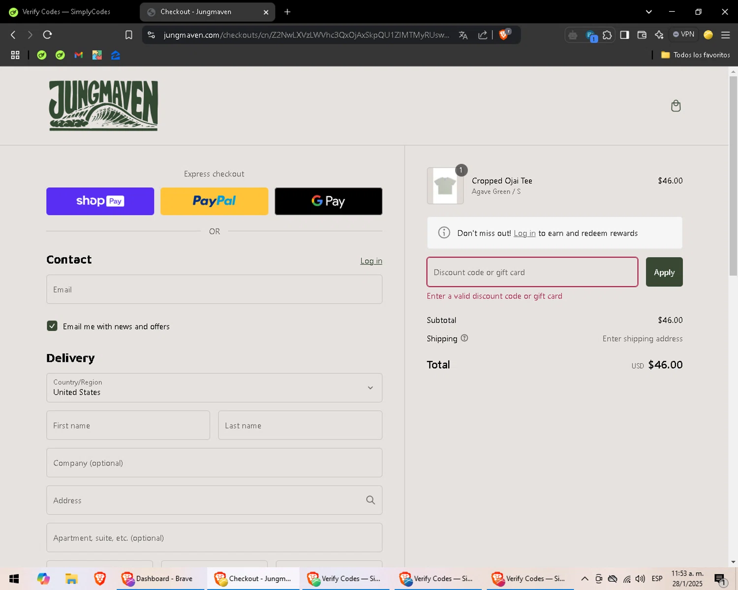Pay with Google Pay button
Viewport: 738px width, 590px height.
click(329, 201)
